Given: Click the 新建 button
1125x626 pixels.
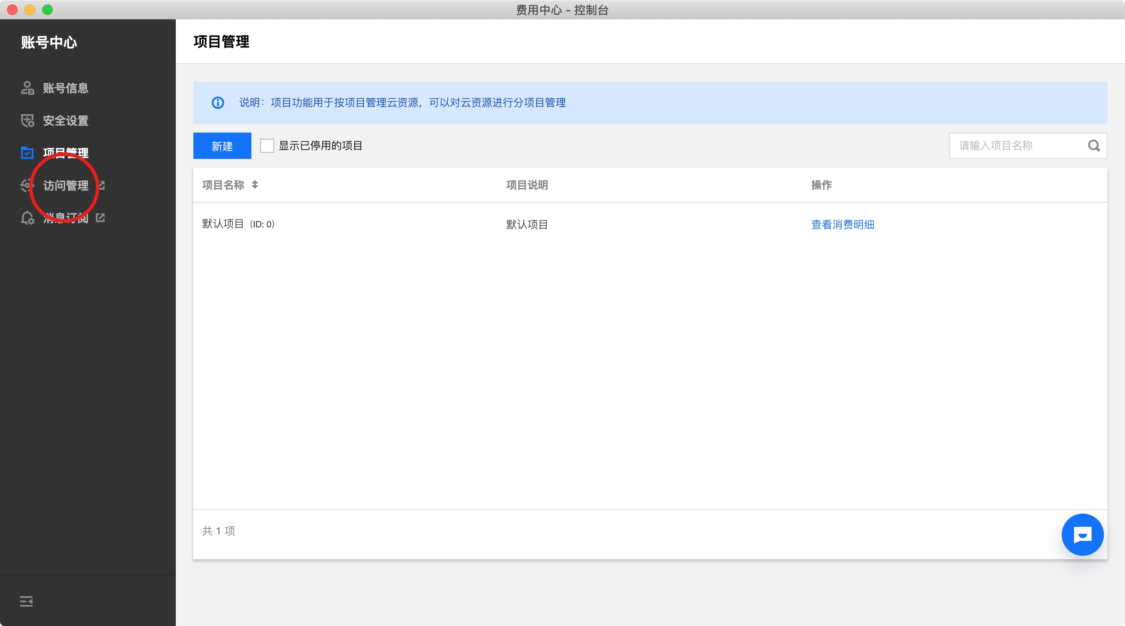Looking at the screenshot, I should pos(222,146).
